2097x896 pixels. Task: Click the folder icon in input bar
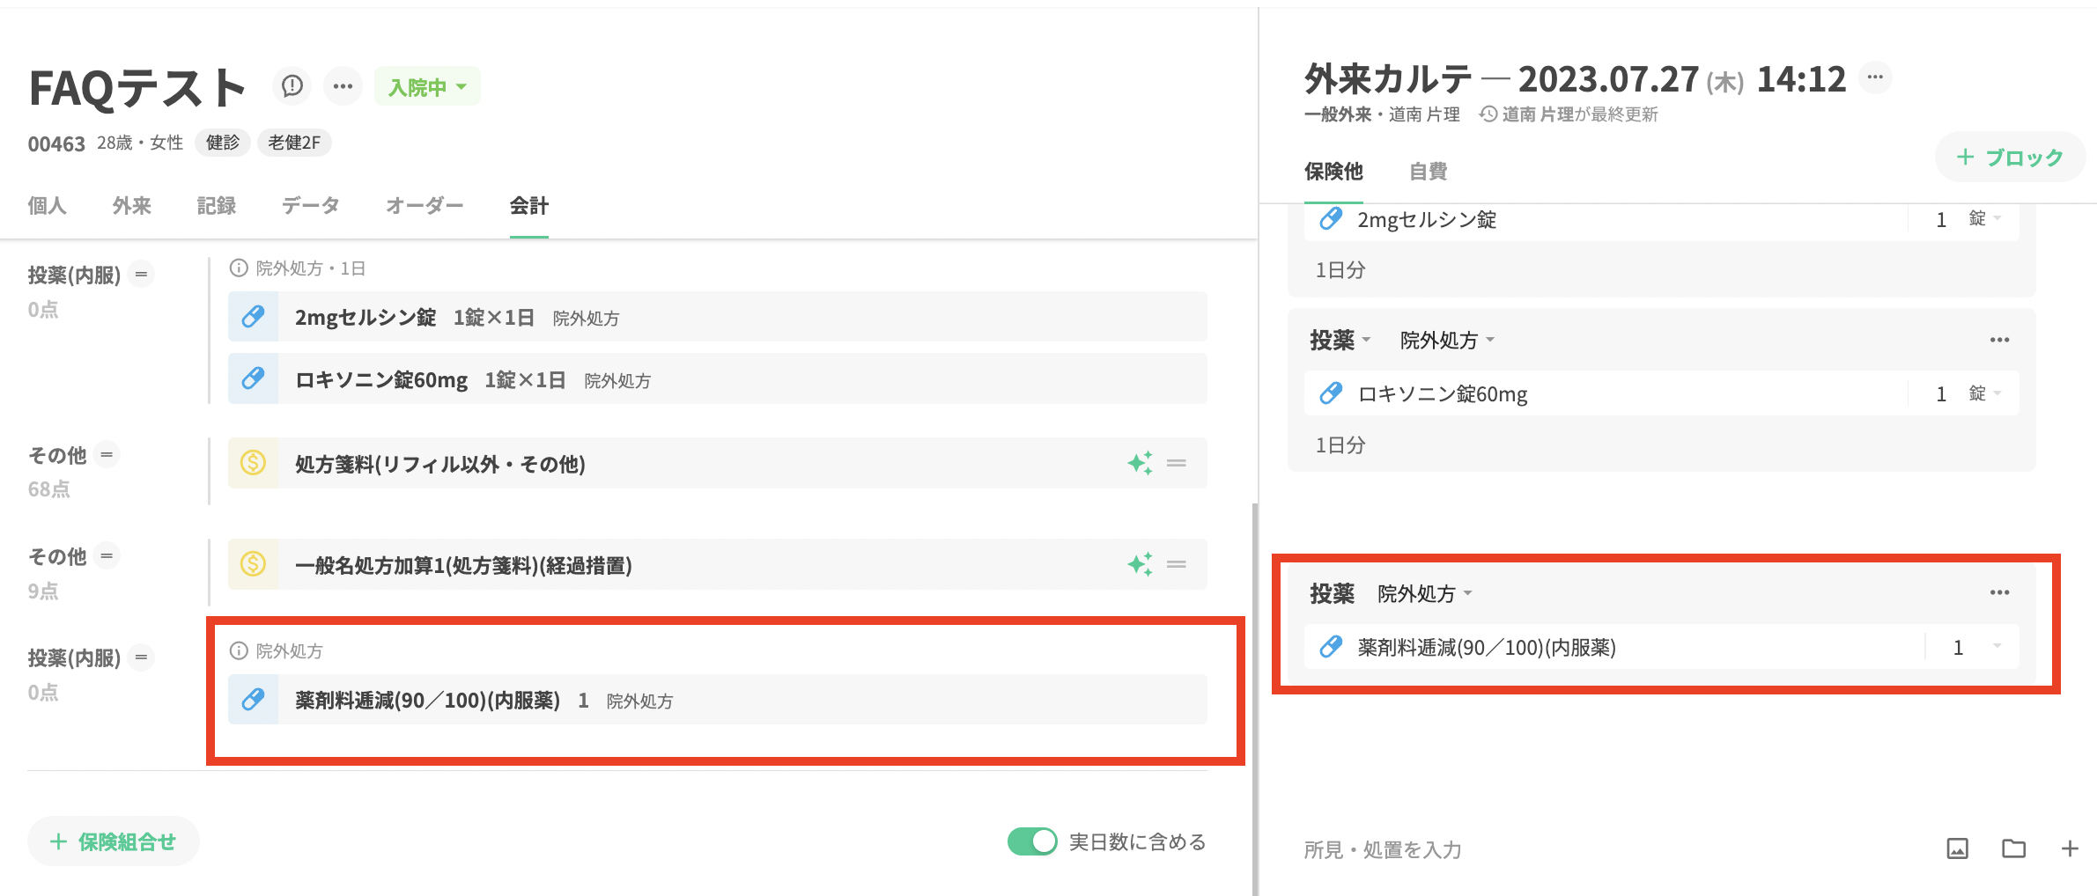[x=2013, y=848]
